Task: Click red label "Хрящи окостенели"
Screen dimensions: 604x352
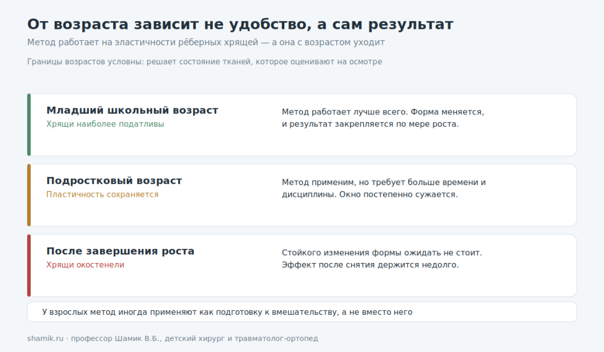Action: click(x=85, y=265)
